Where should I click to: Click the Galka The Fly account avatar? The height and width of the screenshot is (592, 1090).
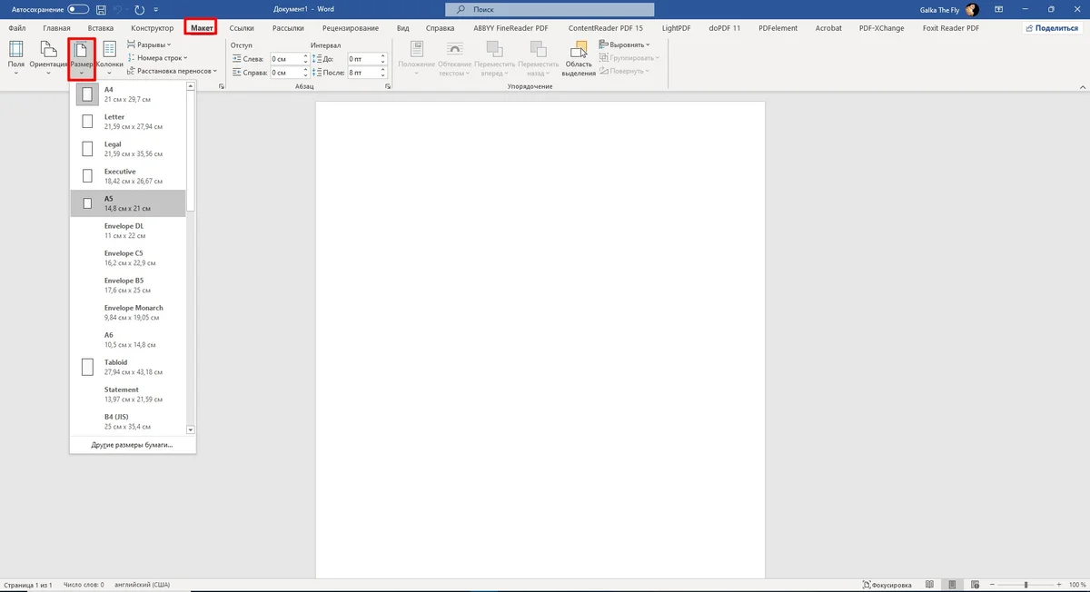(973, 9)
